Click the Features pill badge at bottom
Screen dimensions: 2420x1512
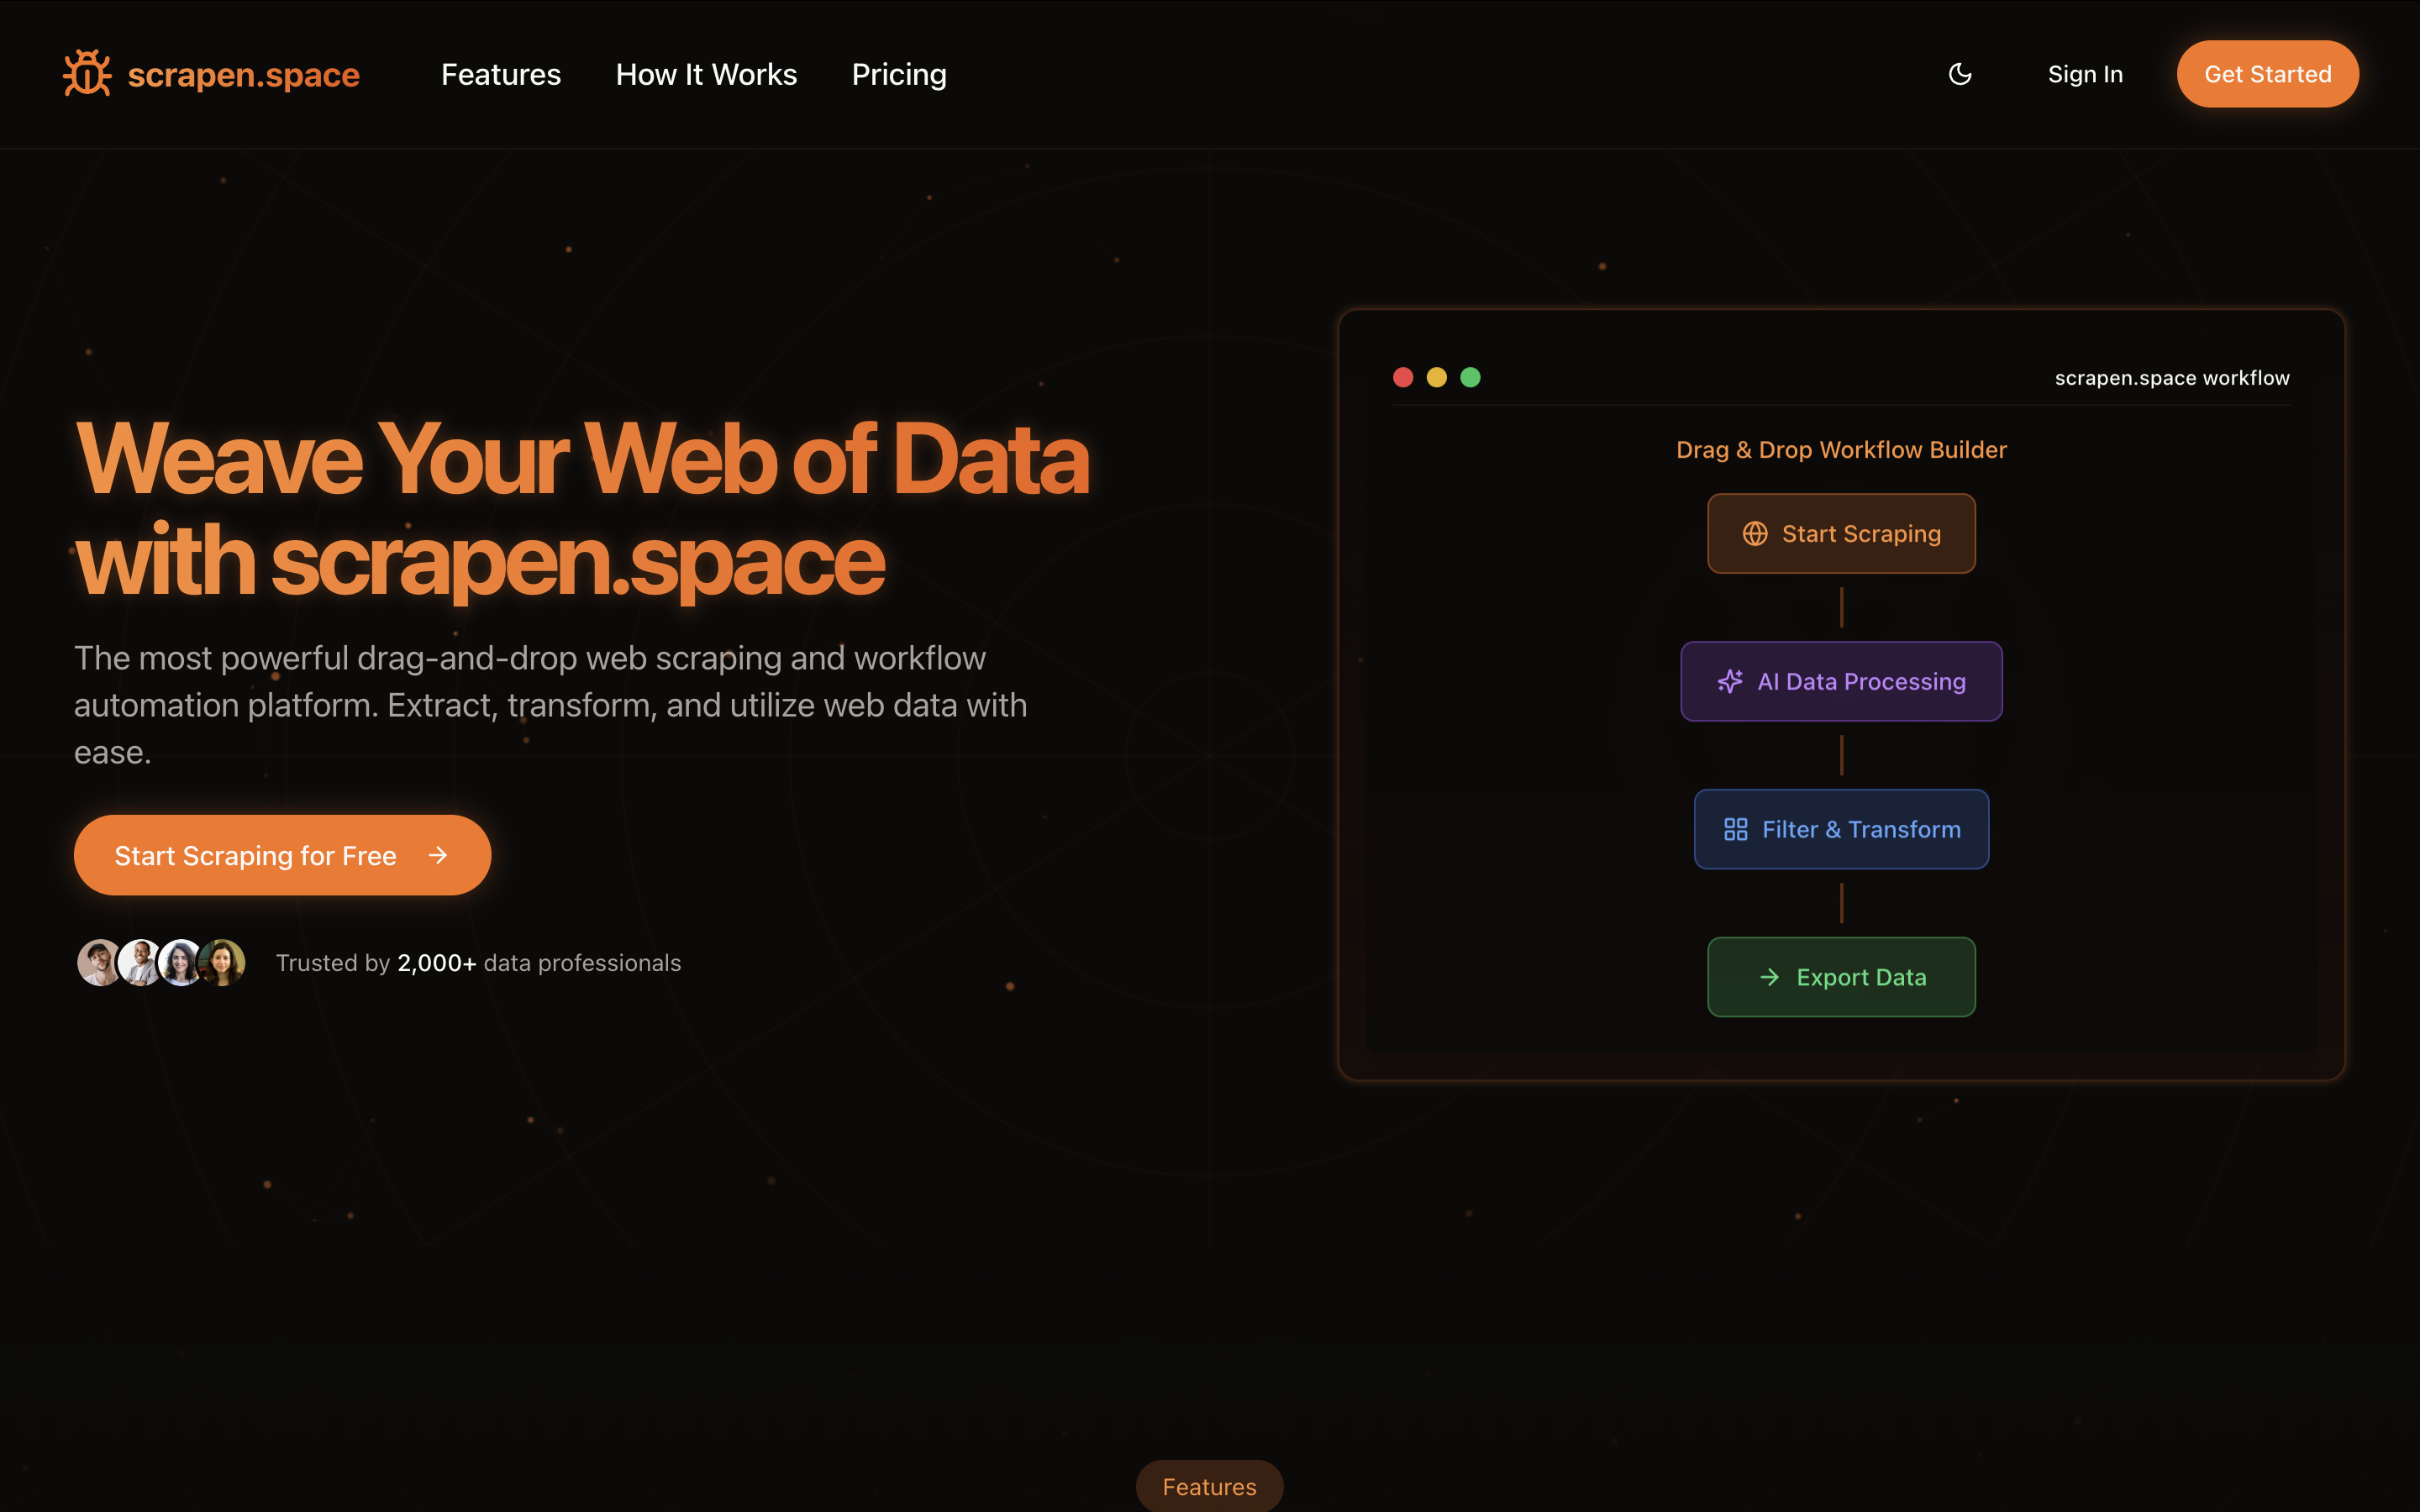pos(1209,1486)
